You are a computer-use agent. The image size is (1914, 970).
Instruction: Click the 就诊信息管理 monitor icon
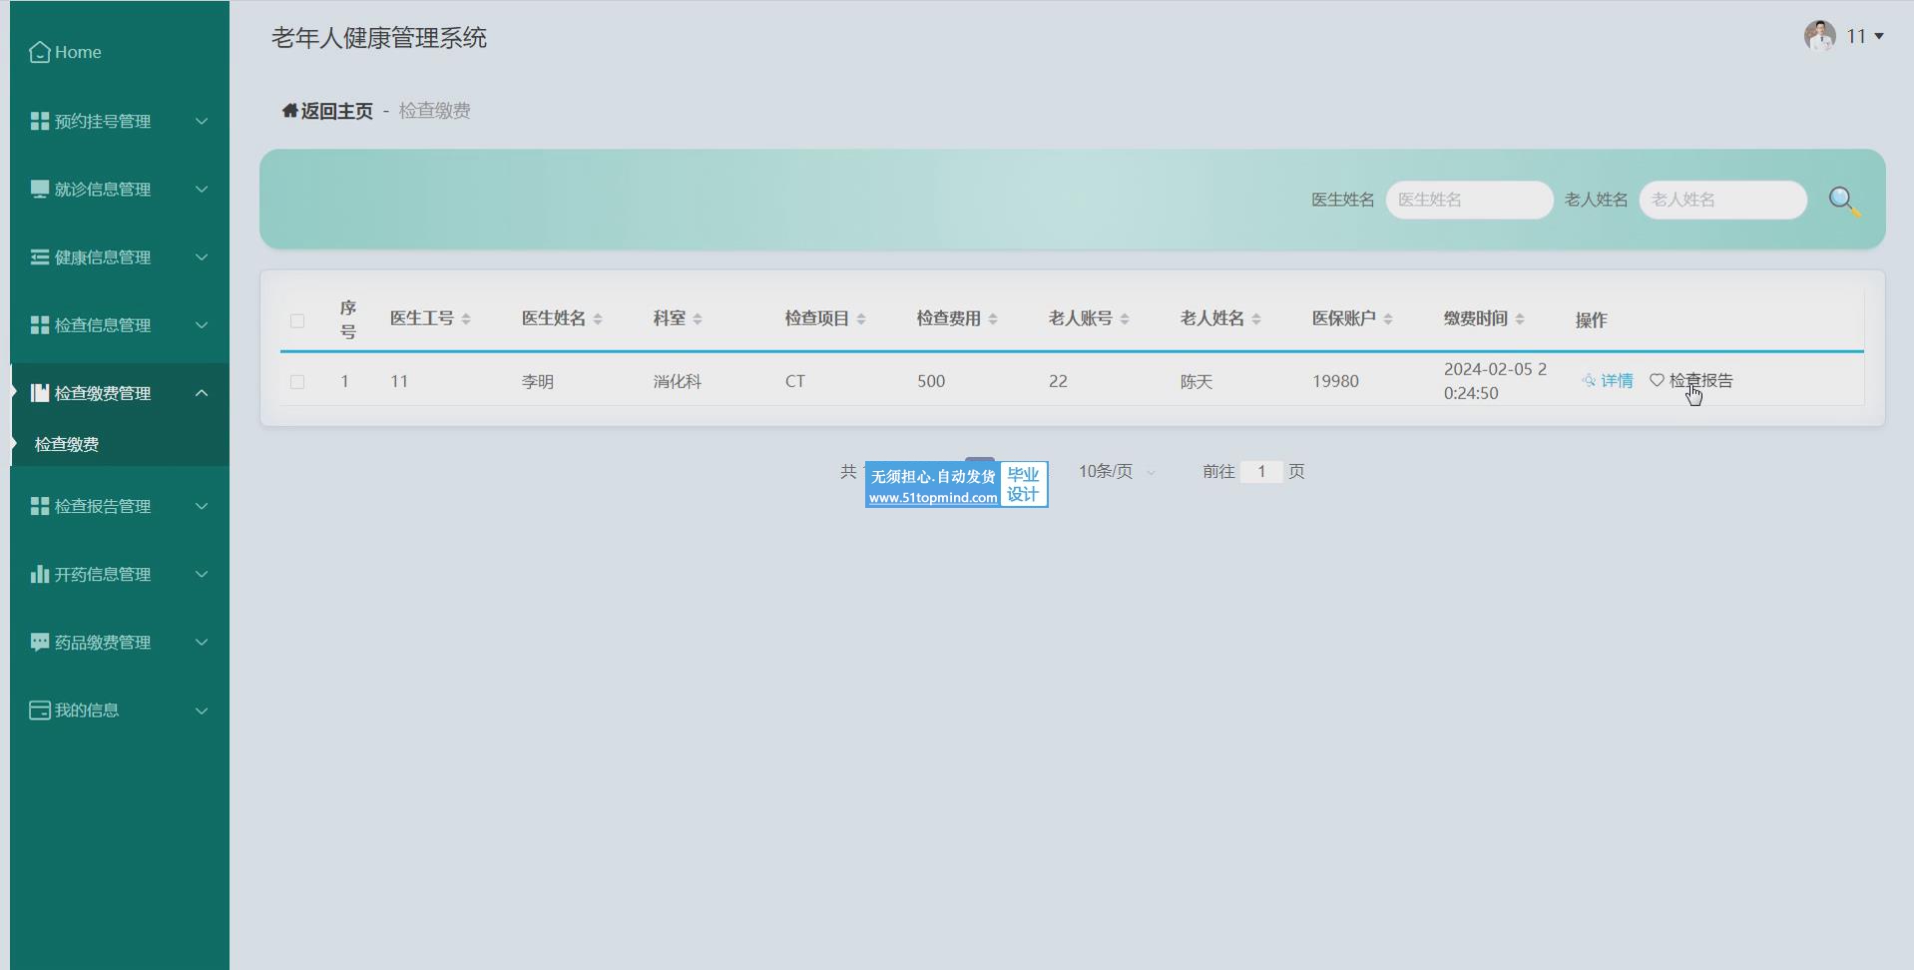[40, 190]
